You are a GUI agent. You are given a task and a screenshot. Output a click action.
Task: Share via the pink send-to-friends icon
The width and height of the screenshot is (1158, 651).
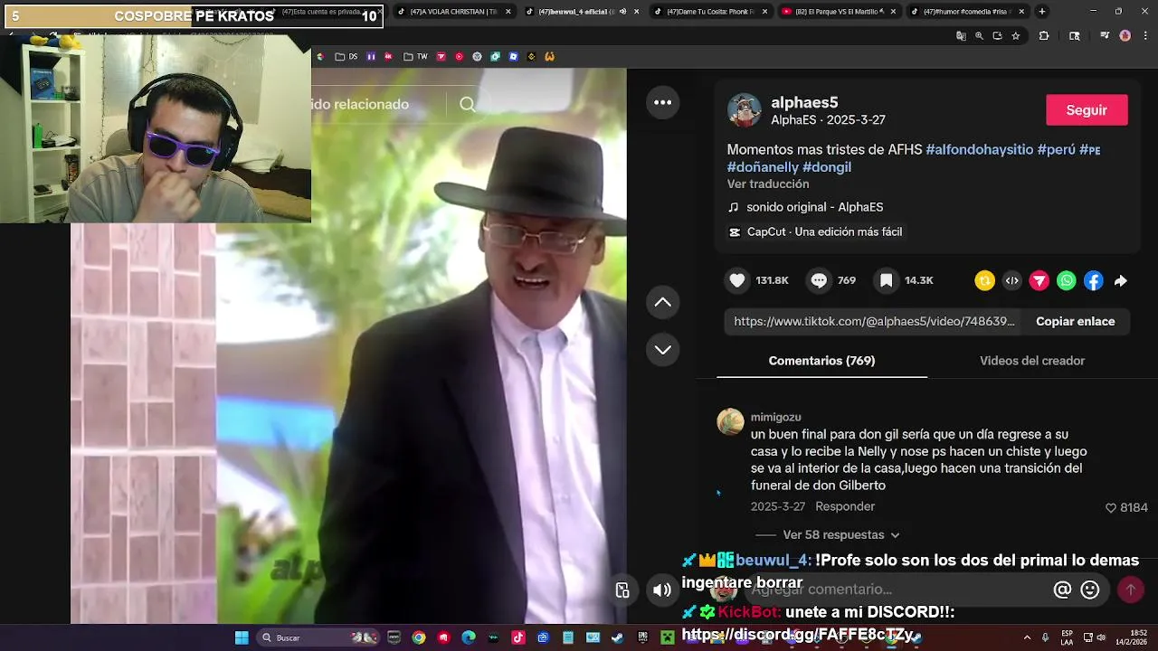tap(1039, 281)
